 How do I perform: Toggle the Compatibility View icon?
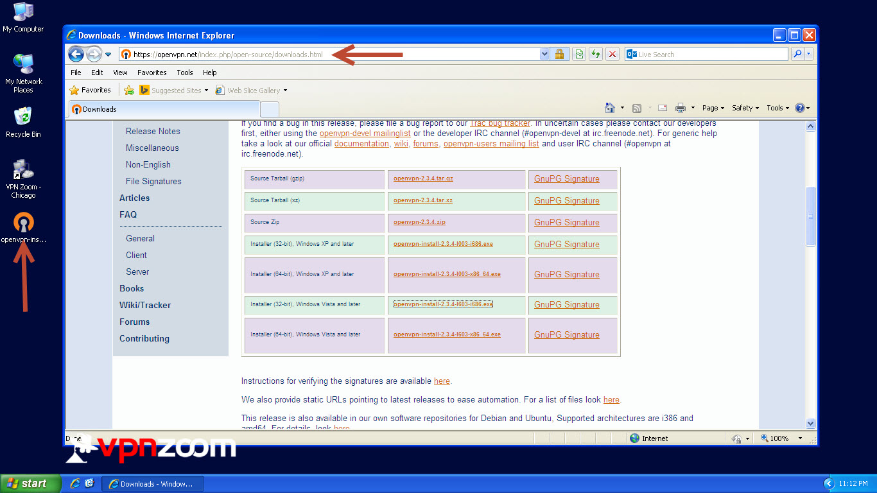point(579,55)
